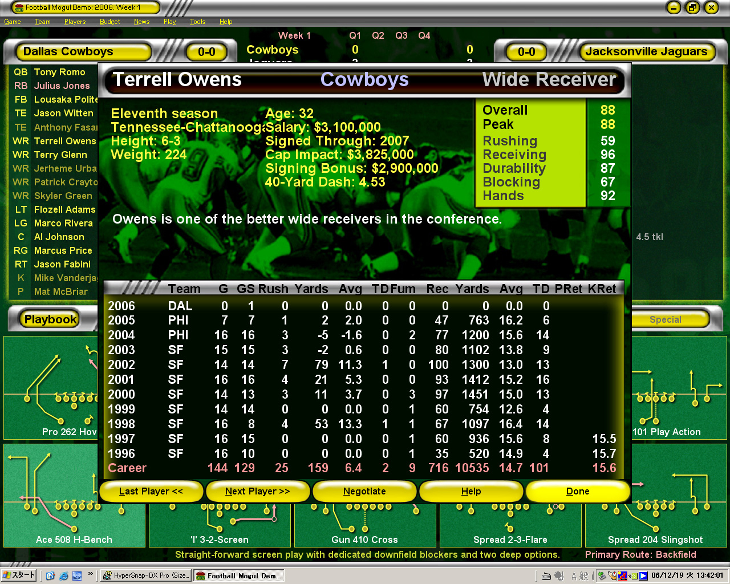
Task: Open the Play menu
Action: [x=169, y=22]
